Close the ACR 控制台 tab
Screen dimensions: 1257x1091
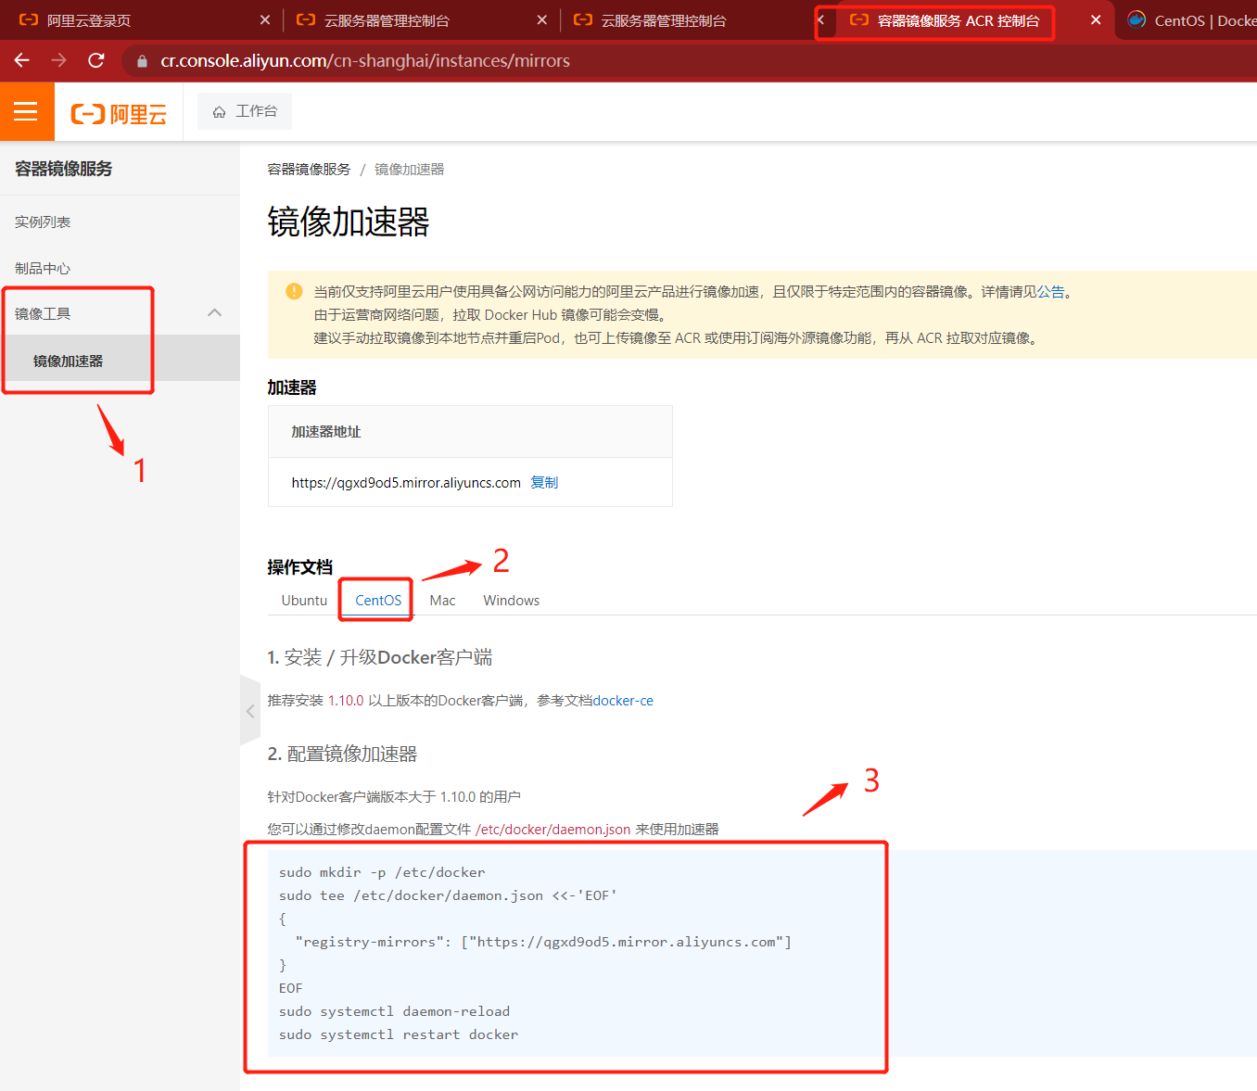pyautogui.click(x=1096, y=19)
